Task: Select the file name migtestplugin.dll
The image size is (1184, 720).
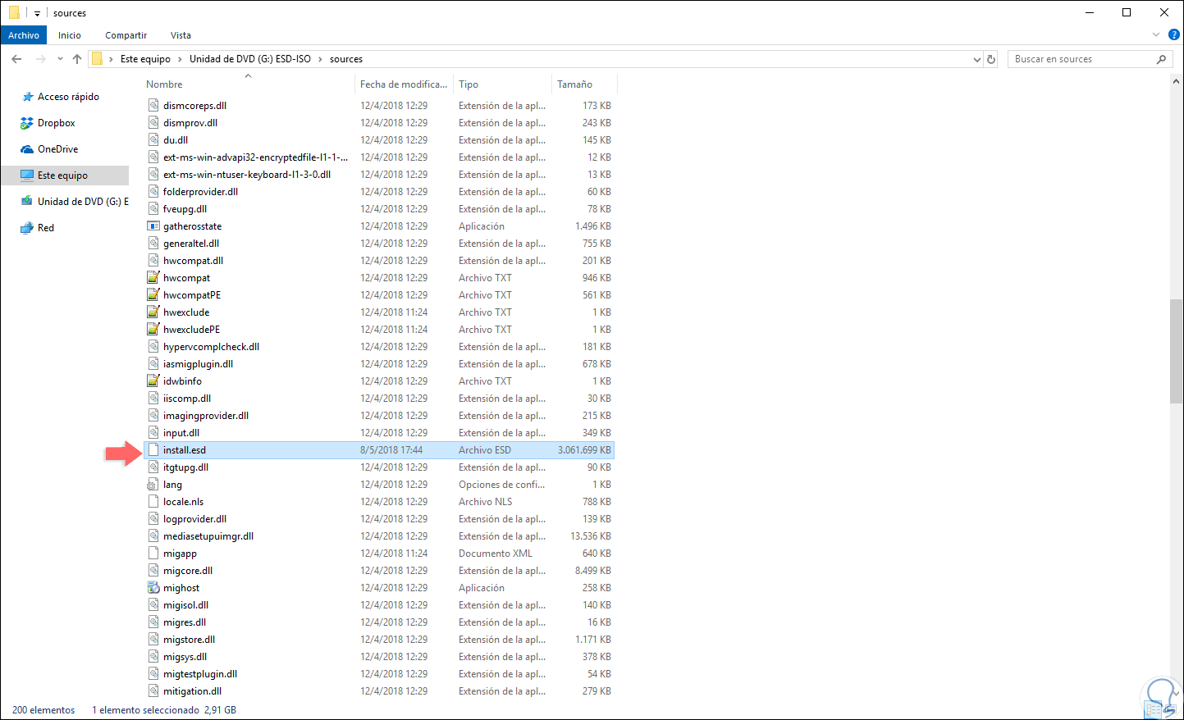Action: (200, 674)
